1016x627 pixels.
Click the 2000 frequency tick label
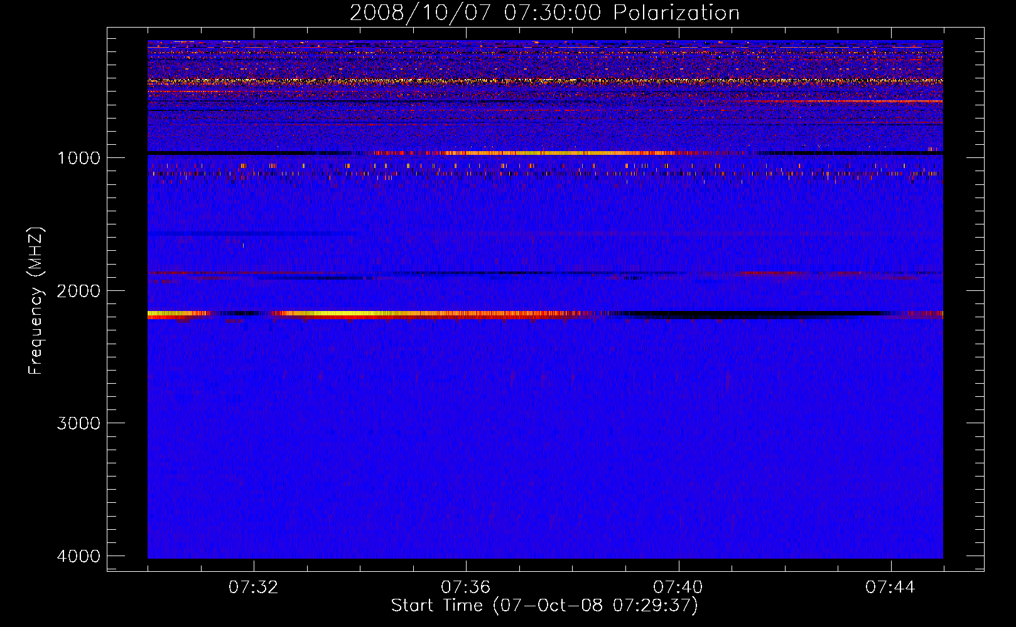[x=78, y=290]
